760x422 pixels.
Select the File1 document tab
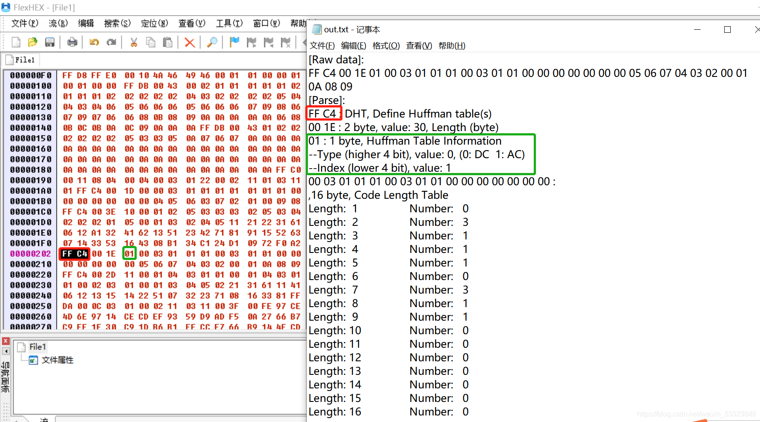coord(21,60)
